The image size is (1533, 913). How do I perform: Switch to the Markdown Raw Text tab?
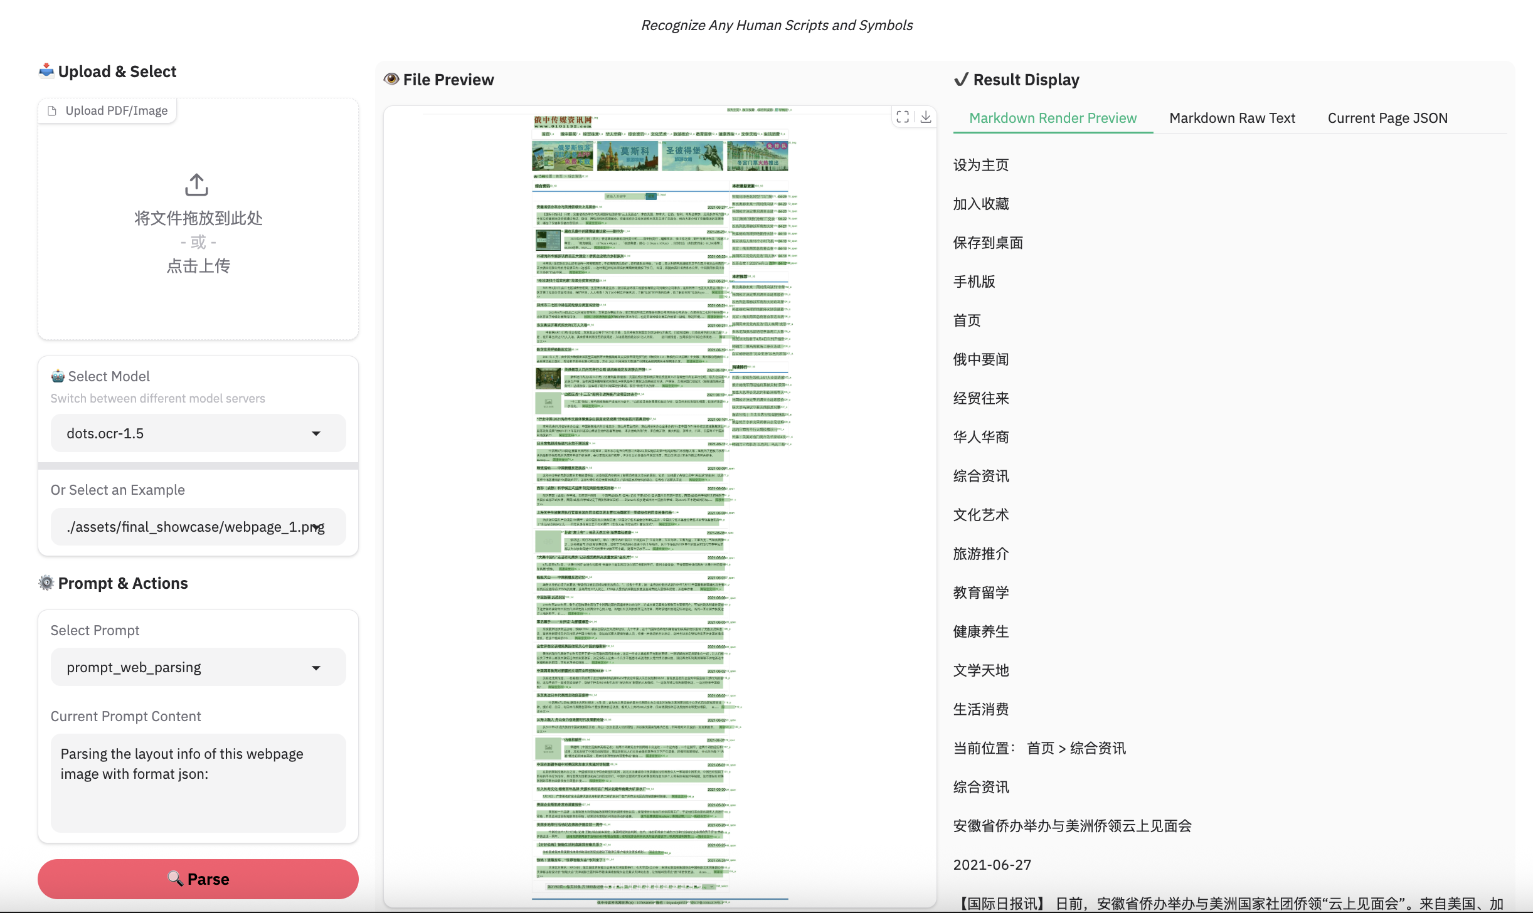(1233, 117)
